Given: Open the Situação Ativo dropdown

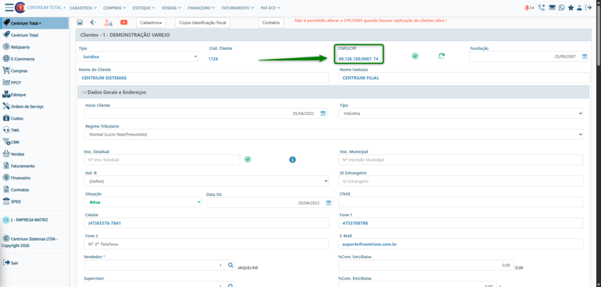Looking at the screenshot, I should (x=143, y=202).
